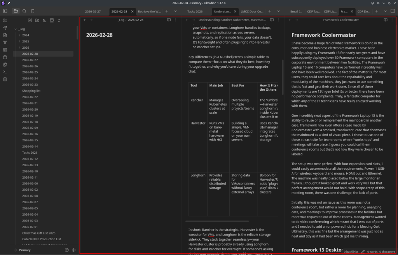Close the 2026-02-28 tab

click(132, 11)
